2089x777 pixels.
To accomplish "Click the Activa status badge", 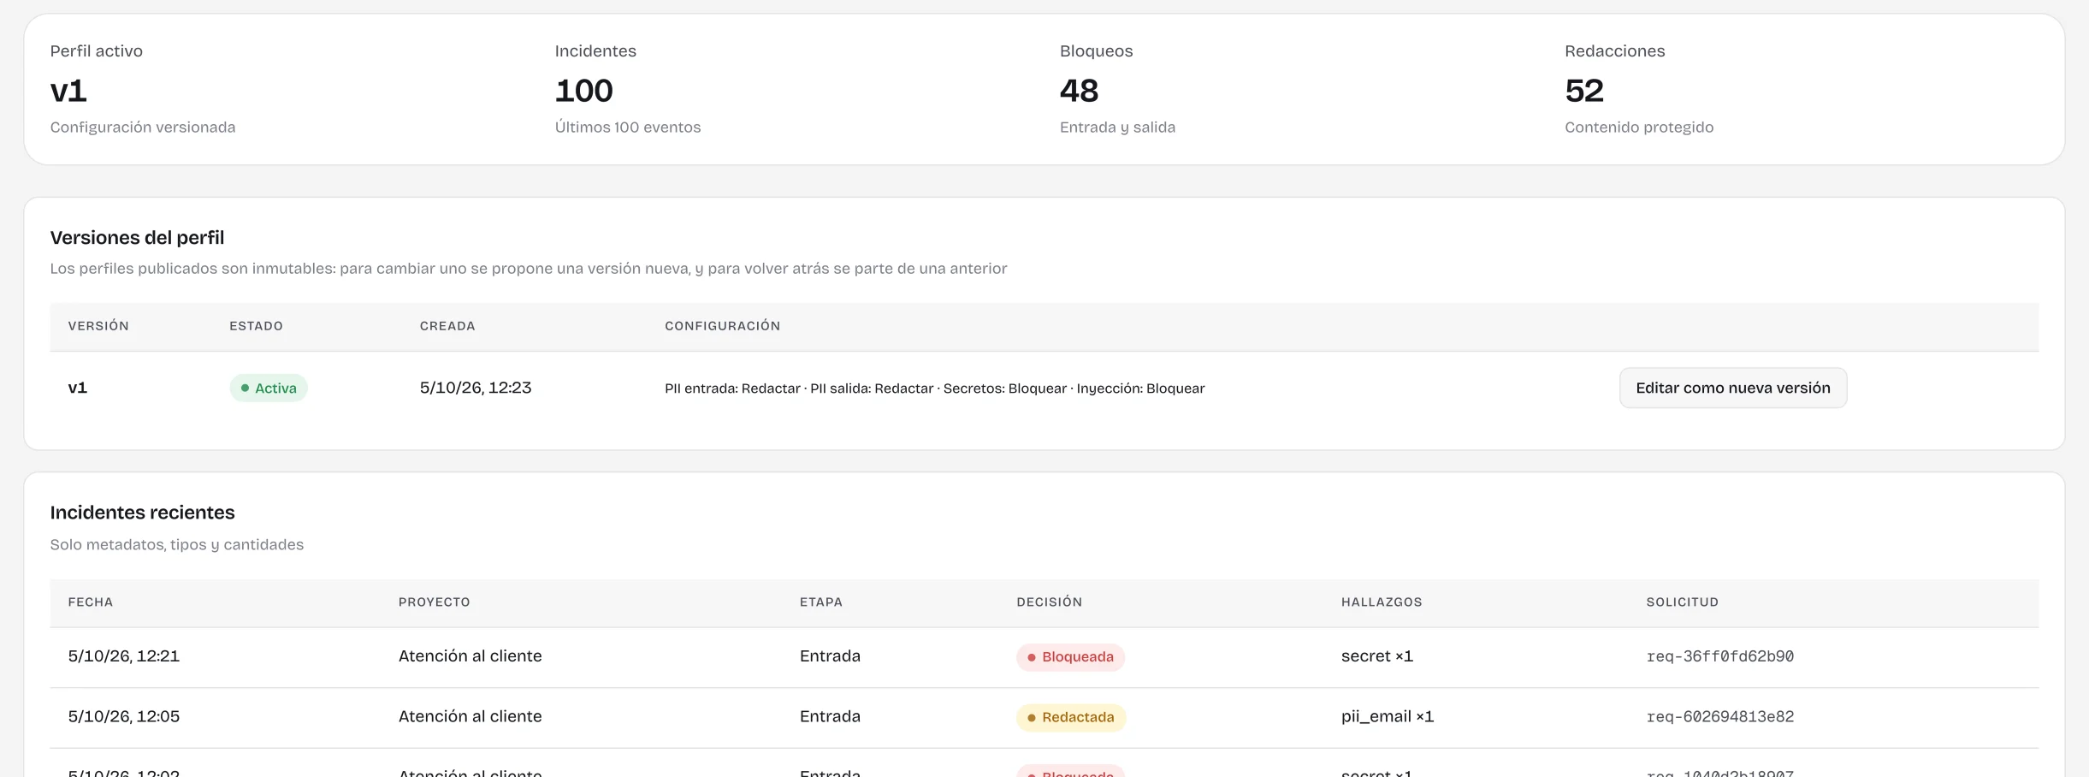I will pos(269,388).
